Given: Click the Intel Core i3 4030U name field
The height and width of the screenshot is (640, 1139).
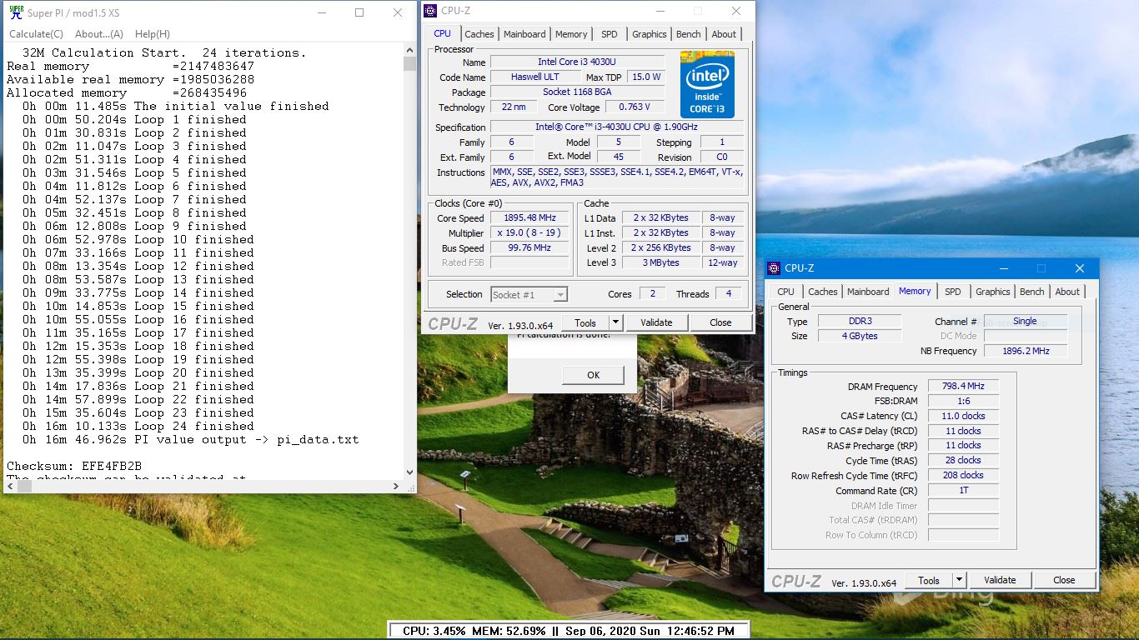Looking at the screenshot, I should [x=577, y=62].
